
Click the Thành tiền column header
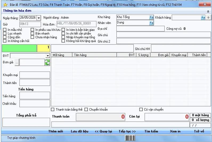(198, 55)
